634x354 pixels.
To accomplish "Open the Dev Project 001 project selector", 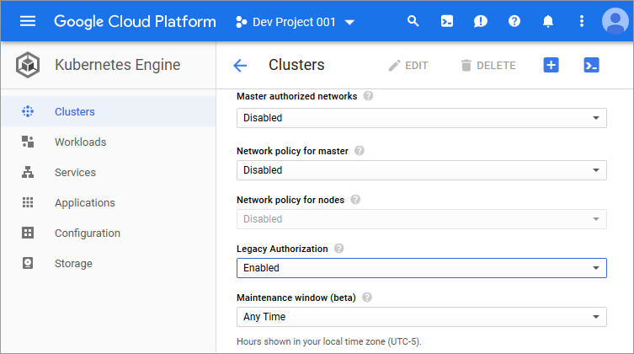I will click(296, 22).
